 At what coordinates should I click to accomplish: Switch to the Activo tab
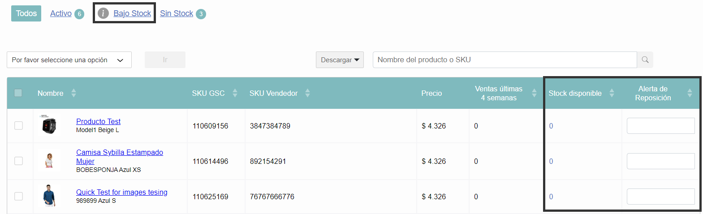click(61, 13)
